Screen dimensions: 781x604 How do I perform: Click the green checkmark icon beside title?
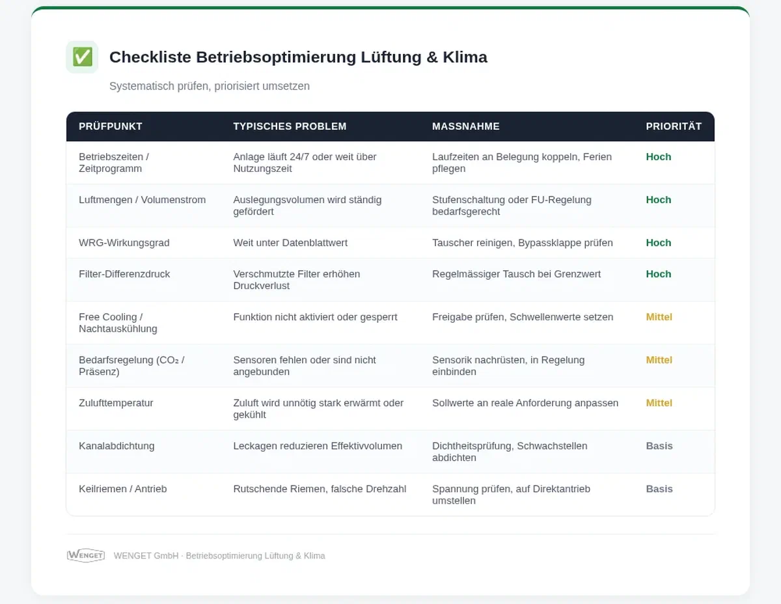(82, 57)
